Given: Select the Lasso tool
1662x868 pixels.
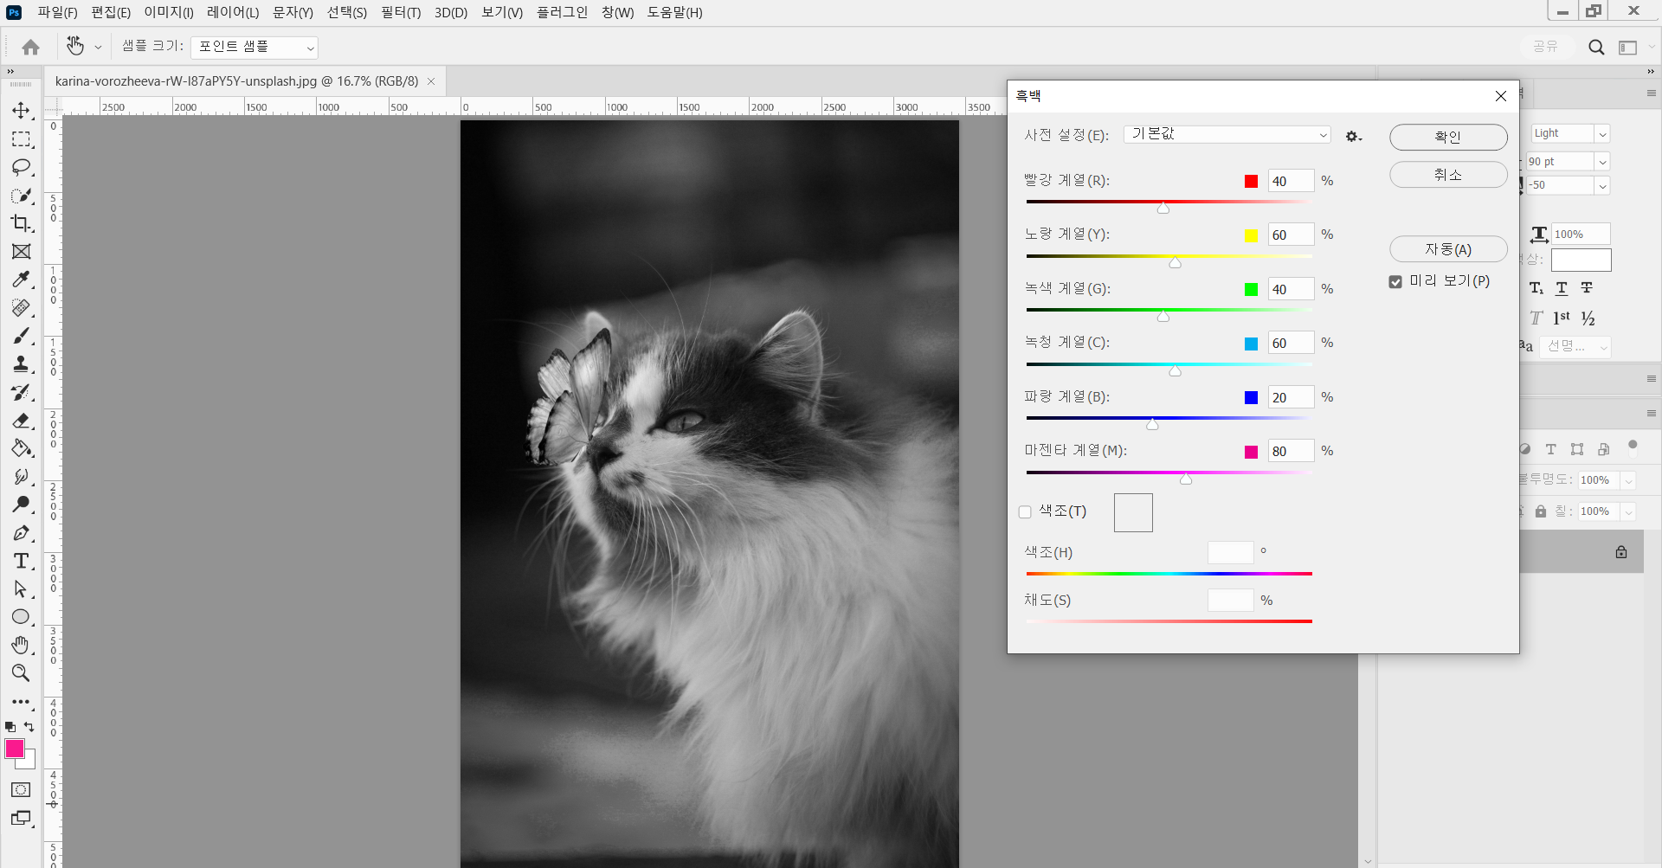Looking at the screenshot, I should (21, 167).
